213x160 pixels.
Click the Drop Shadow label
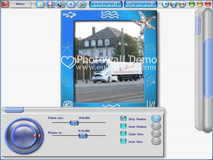137,119
